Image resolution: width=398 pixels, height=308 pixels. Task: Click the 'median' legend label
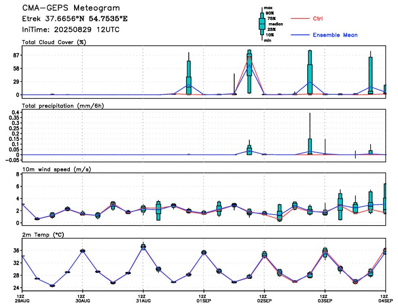pyautogui.click(x=276, y=24)
